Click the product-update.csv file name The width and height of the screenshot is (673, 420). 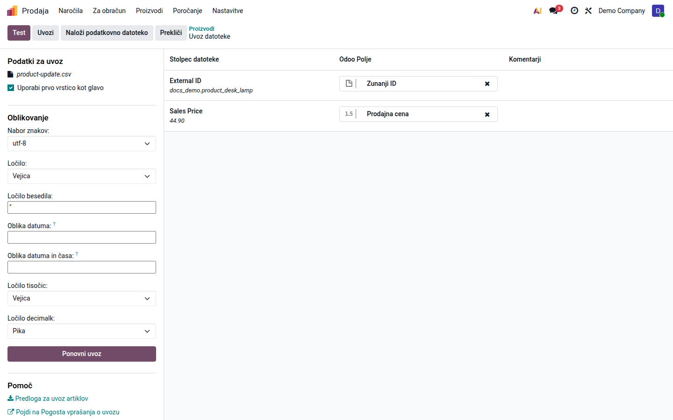44,74
